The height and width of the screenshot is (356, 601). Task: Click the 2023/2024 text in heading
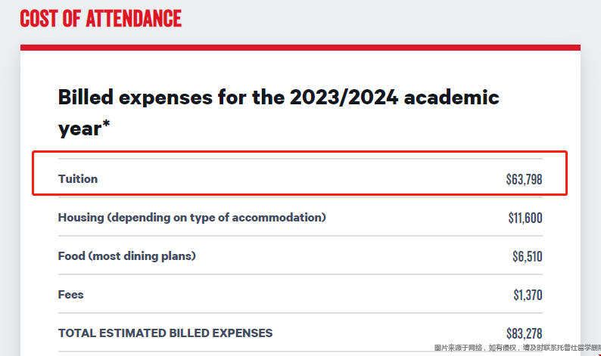(x=344, y=98)
